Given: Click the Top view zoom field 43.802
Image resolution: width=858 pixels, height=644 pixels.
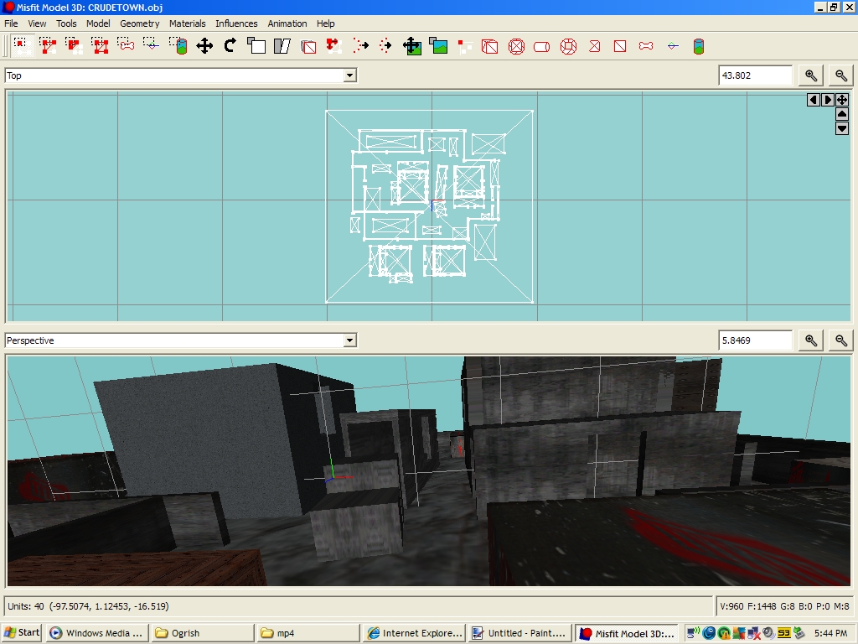Looking at the screenshot, I should point(754,75).
